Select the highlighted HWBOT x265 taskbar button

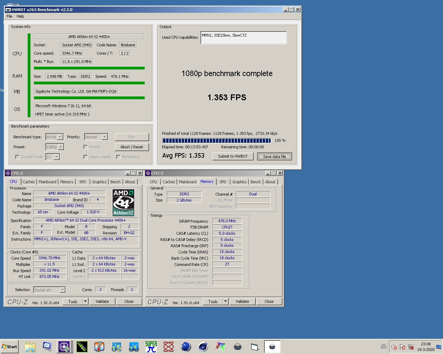[272, 347]
